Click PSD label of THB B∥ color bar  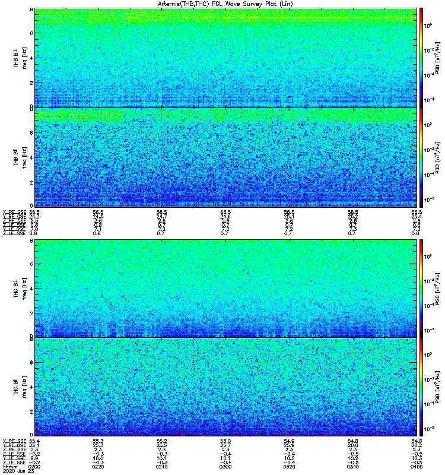click(x=437, y=158)
